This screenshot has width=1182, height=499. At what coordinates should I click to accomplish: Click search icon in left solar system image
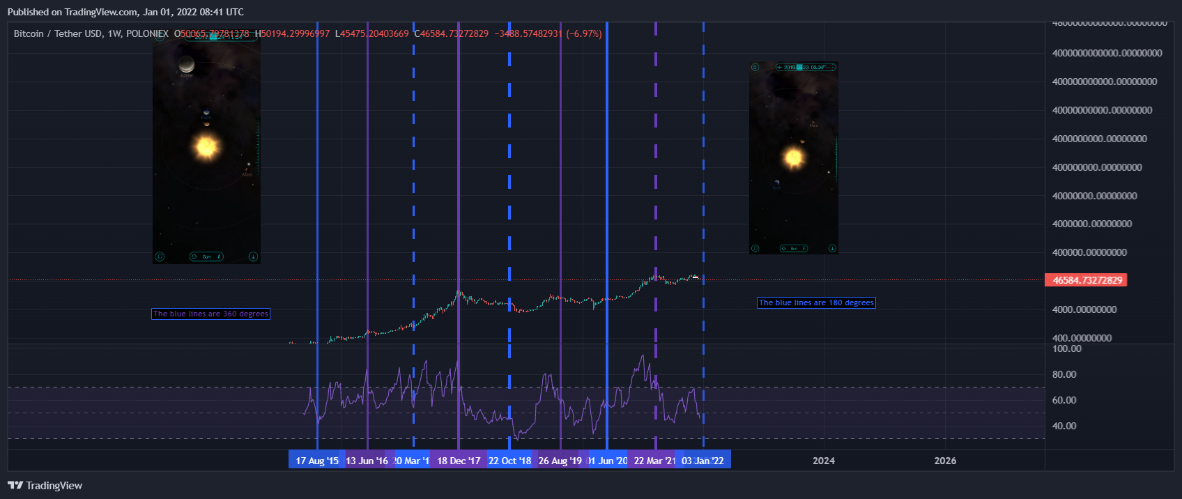[x=160, y=256]
